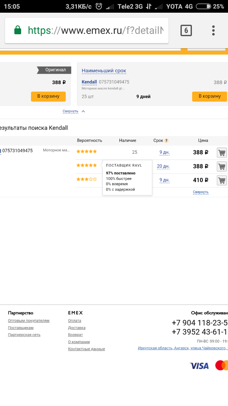
Task: Tap battery indicator in status bar
Action: point(204,6)
